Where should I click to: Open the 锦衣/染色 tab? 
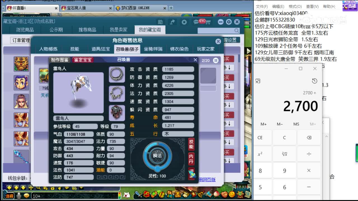[x=179, y=49]
